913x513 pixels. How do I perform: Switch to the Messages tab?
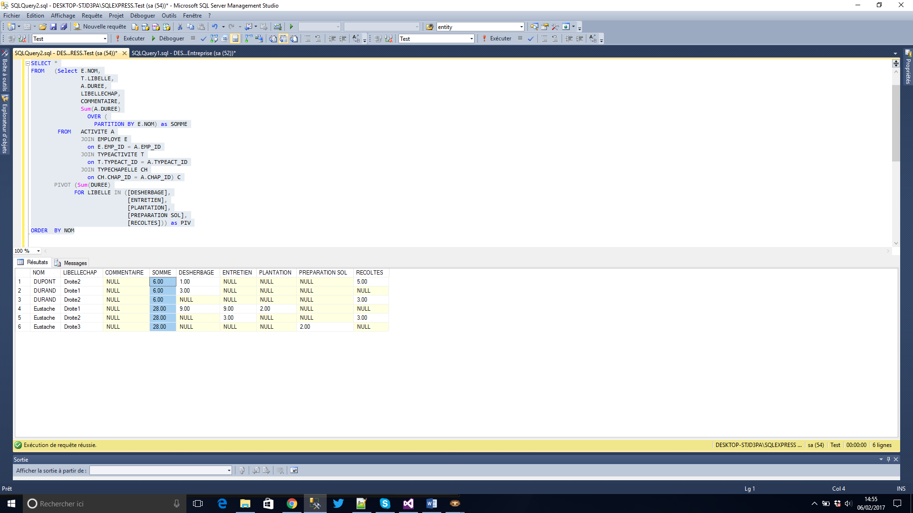click(70, 263)
